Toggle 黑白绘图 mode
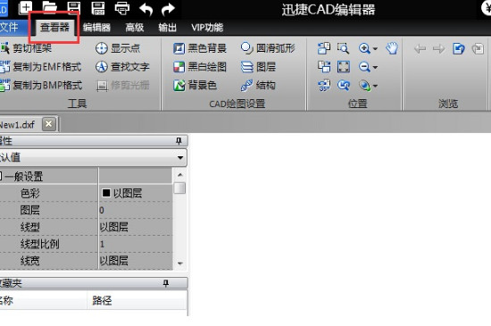This screenshot has width=491, height=326. tap(200, 67)
